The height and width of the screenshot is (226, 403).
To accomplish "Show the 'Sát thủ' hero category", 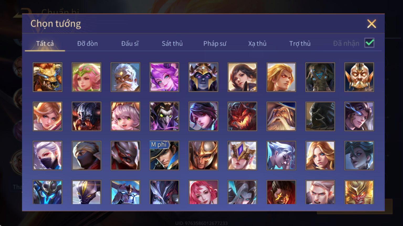I will coord(172,43).
